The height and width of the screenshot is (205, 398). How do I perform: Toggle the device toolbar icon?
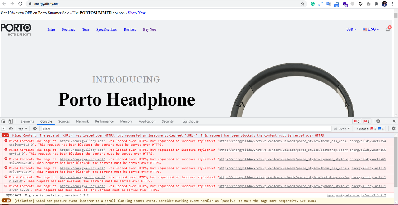(11, 121)
